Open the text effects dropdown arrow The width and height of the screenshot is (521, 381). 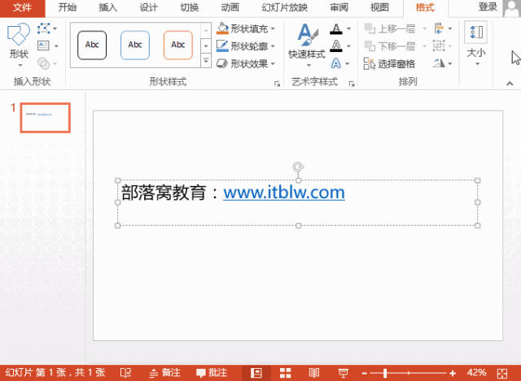348,63
